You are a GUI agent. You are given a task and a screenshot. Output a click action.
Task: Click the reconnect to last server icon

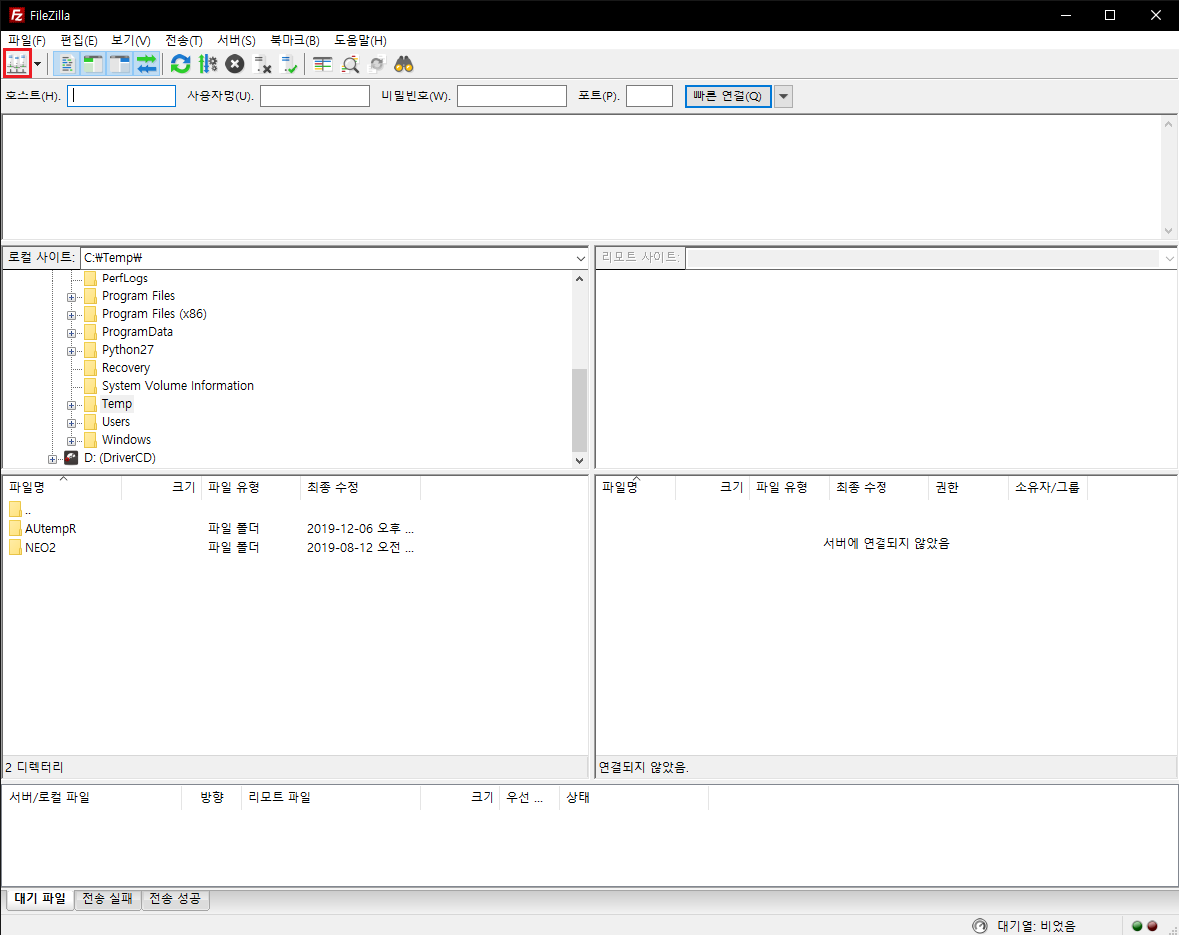coord(289,64)
